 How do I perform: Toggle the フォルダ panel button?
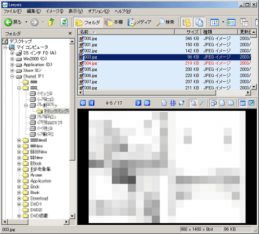(x=88, y=22)
